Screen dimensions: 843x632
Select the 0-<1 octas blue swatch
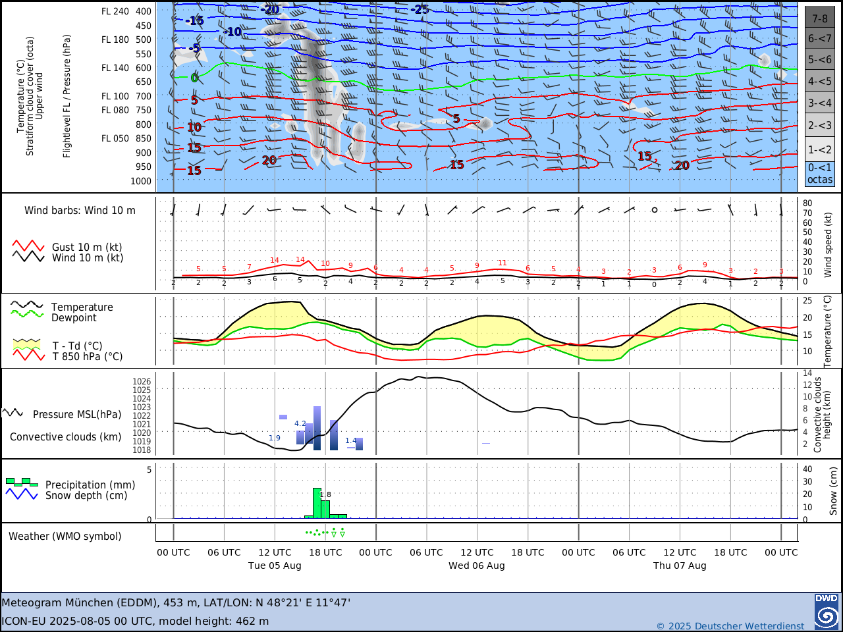[820, 174]
